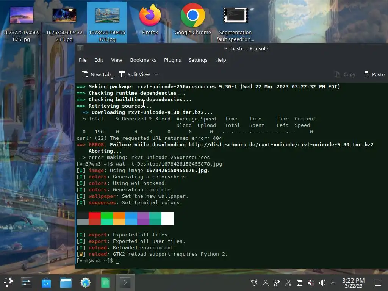Image resolution: width=388 pixels, height=291 pixels.
Task: Click 'Exported all user files.' line
Action: pos(149,241)
